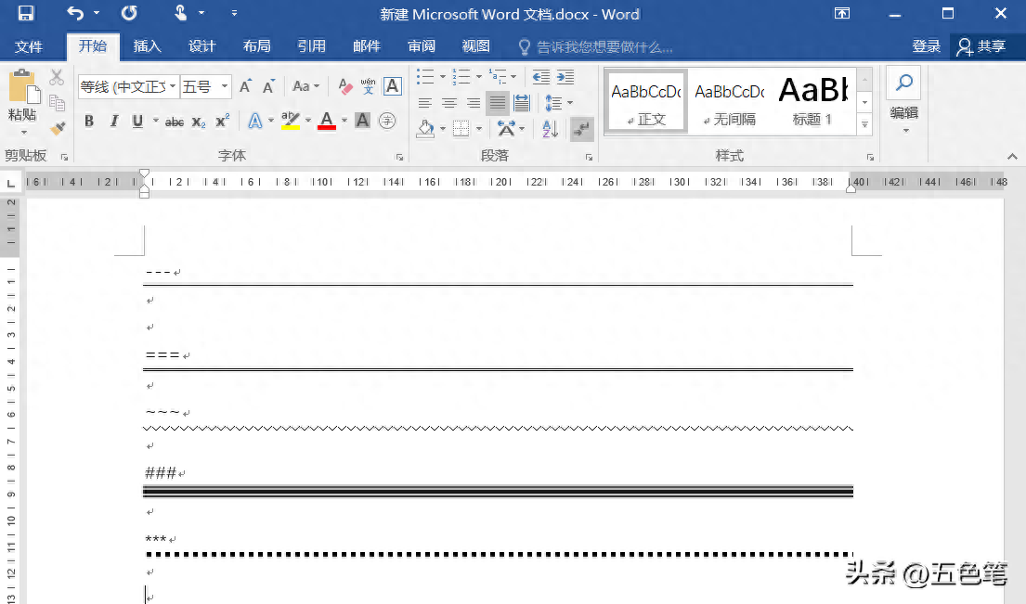Open the font size dropdown 五号
1026x604 pixels.
click(x=206, y=87)
